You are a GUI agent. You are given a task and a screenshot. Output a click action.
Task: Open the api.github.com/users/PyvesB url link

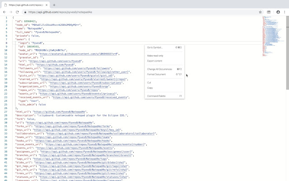click(x=55, y=61)
